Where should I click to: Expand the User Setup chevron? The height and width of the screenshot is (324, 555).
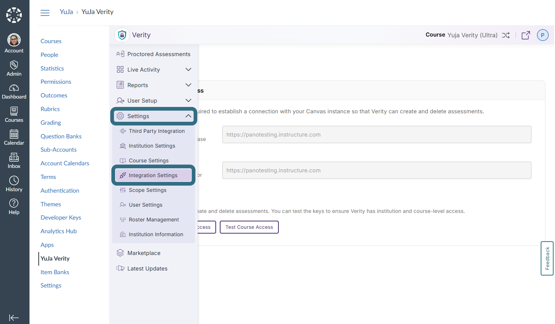pos(188,100)
